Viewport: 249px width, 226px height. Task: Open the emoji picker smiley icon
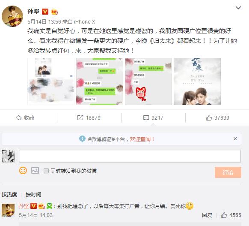(x=23, y=171)
